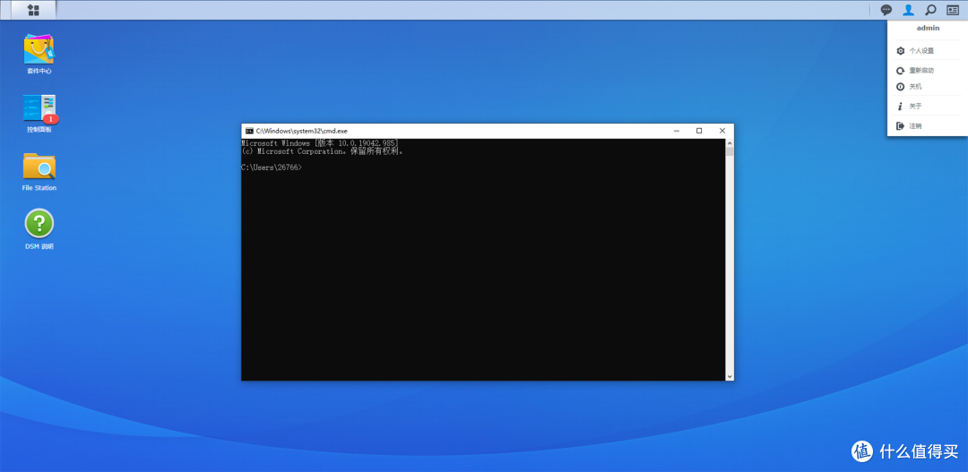This screenshot has height=472, width=968.
Task: Click the cmd scrollbar up arrow
Action: coord(730,142)
